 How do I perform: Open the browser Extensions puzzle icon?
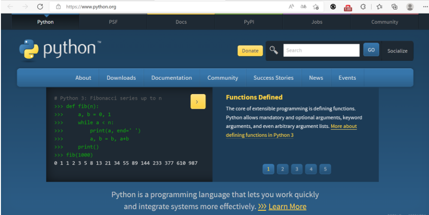363,7
